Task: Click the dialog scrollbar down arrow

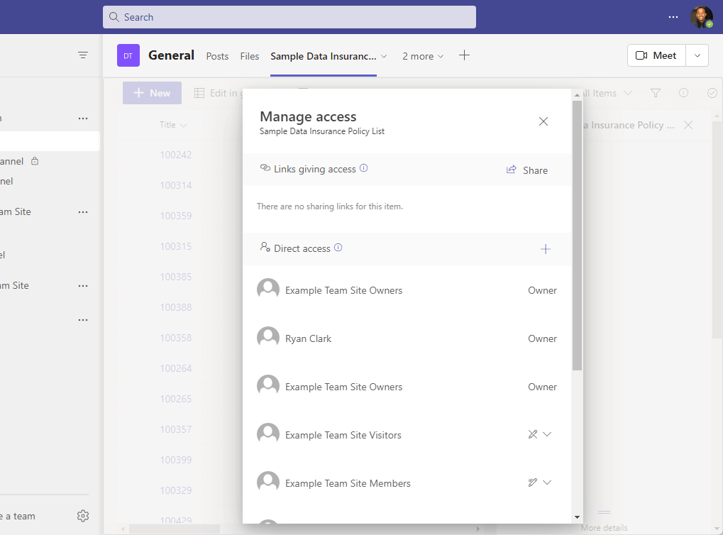Action: [x=577, y=517]
